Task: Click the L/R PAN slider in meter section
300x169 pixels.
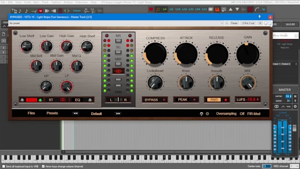Action: pyautogui.click(x=118, y=100)
